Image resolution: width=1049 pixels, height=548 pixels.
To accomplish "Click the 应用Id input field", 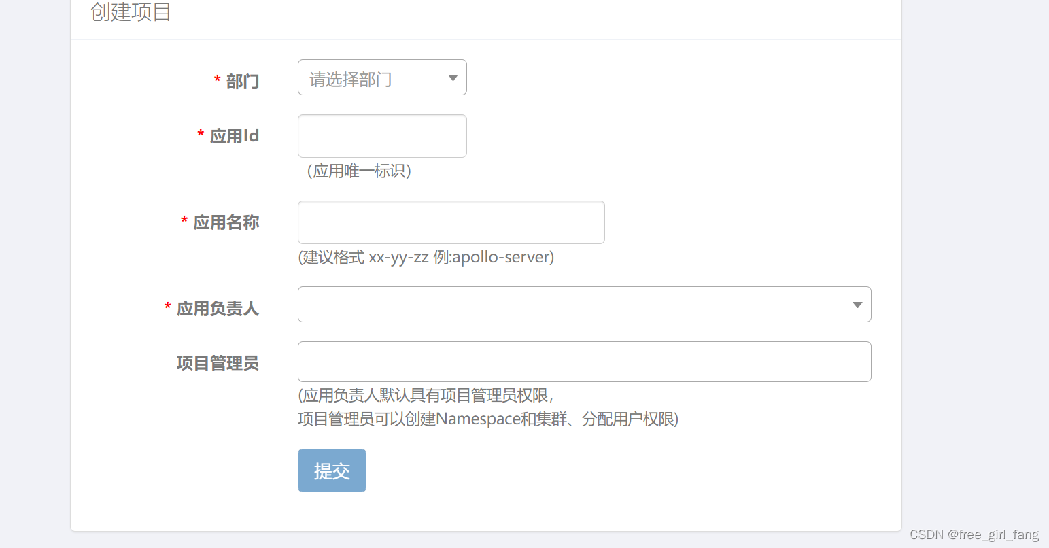I will 382,136.
